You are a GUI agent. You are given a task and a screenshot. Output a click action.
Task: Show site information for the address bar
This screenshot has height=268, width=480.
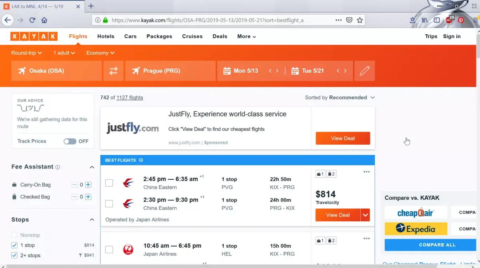(98, 20)
